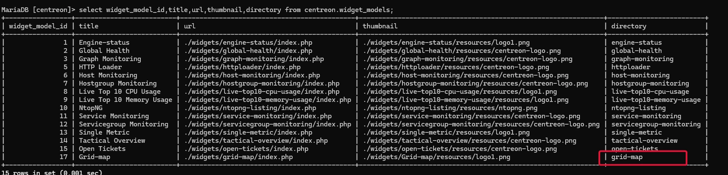The width and height of the screenshot is (728, 175).
Task: Click the thumbnail column header
Action: click(x=380, y=26)
